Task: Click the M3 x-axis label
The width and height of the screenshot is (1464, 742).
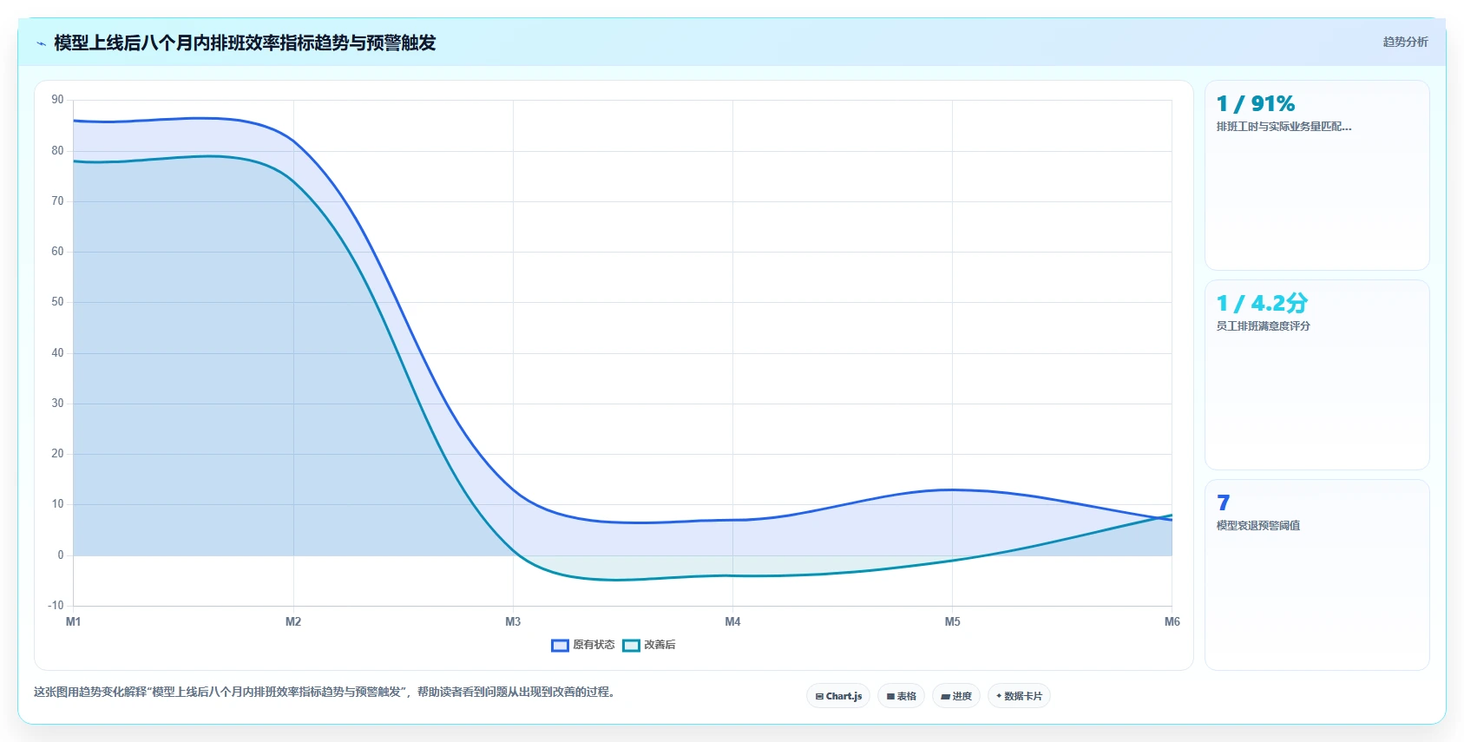Action: [513, 621]
